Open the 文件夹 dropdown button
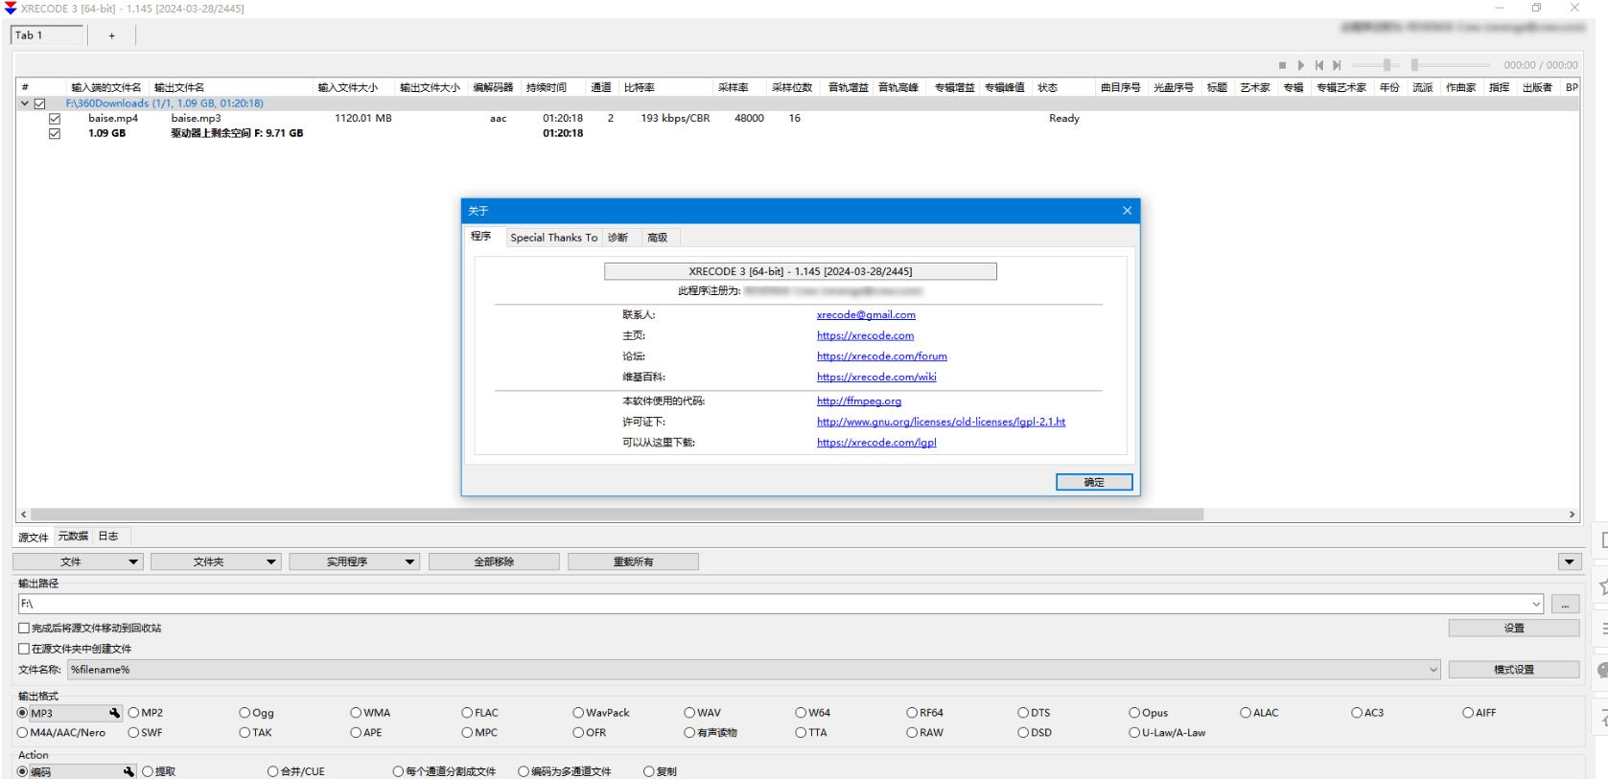The image size is (1608, 779). (x=217, y=561)
